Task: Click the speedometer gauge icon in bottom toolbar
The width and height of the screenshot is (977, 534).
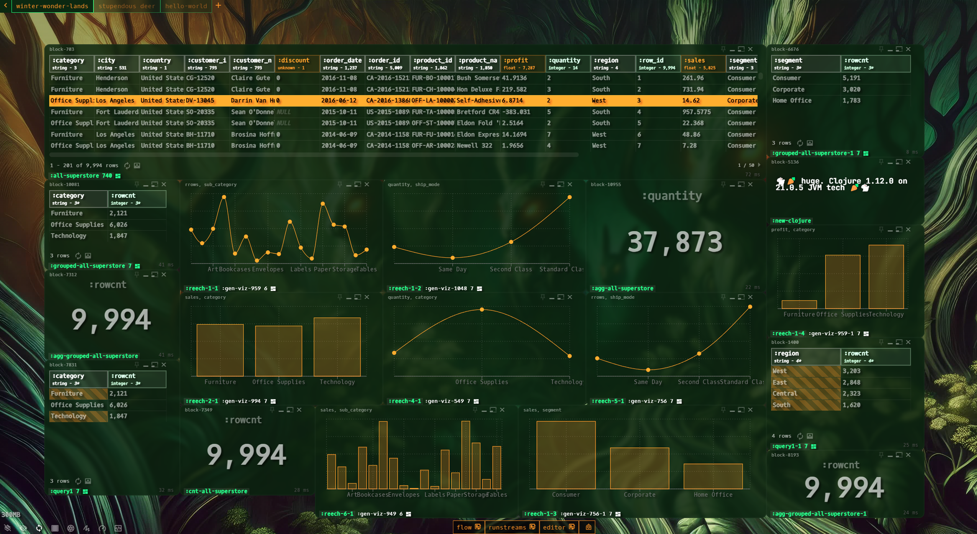Action: [102, 528]
